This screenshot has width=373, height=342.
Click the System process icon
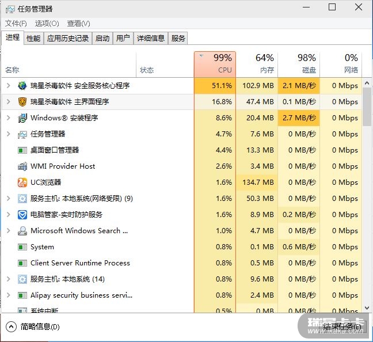[22, 247]
